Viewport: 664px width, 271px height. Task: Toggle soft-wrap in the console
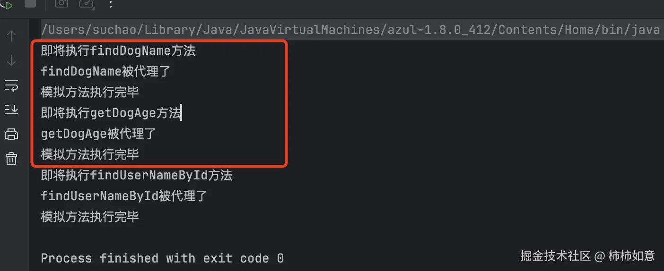pos(11,85)
